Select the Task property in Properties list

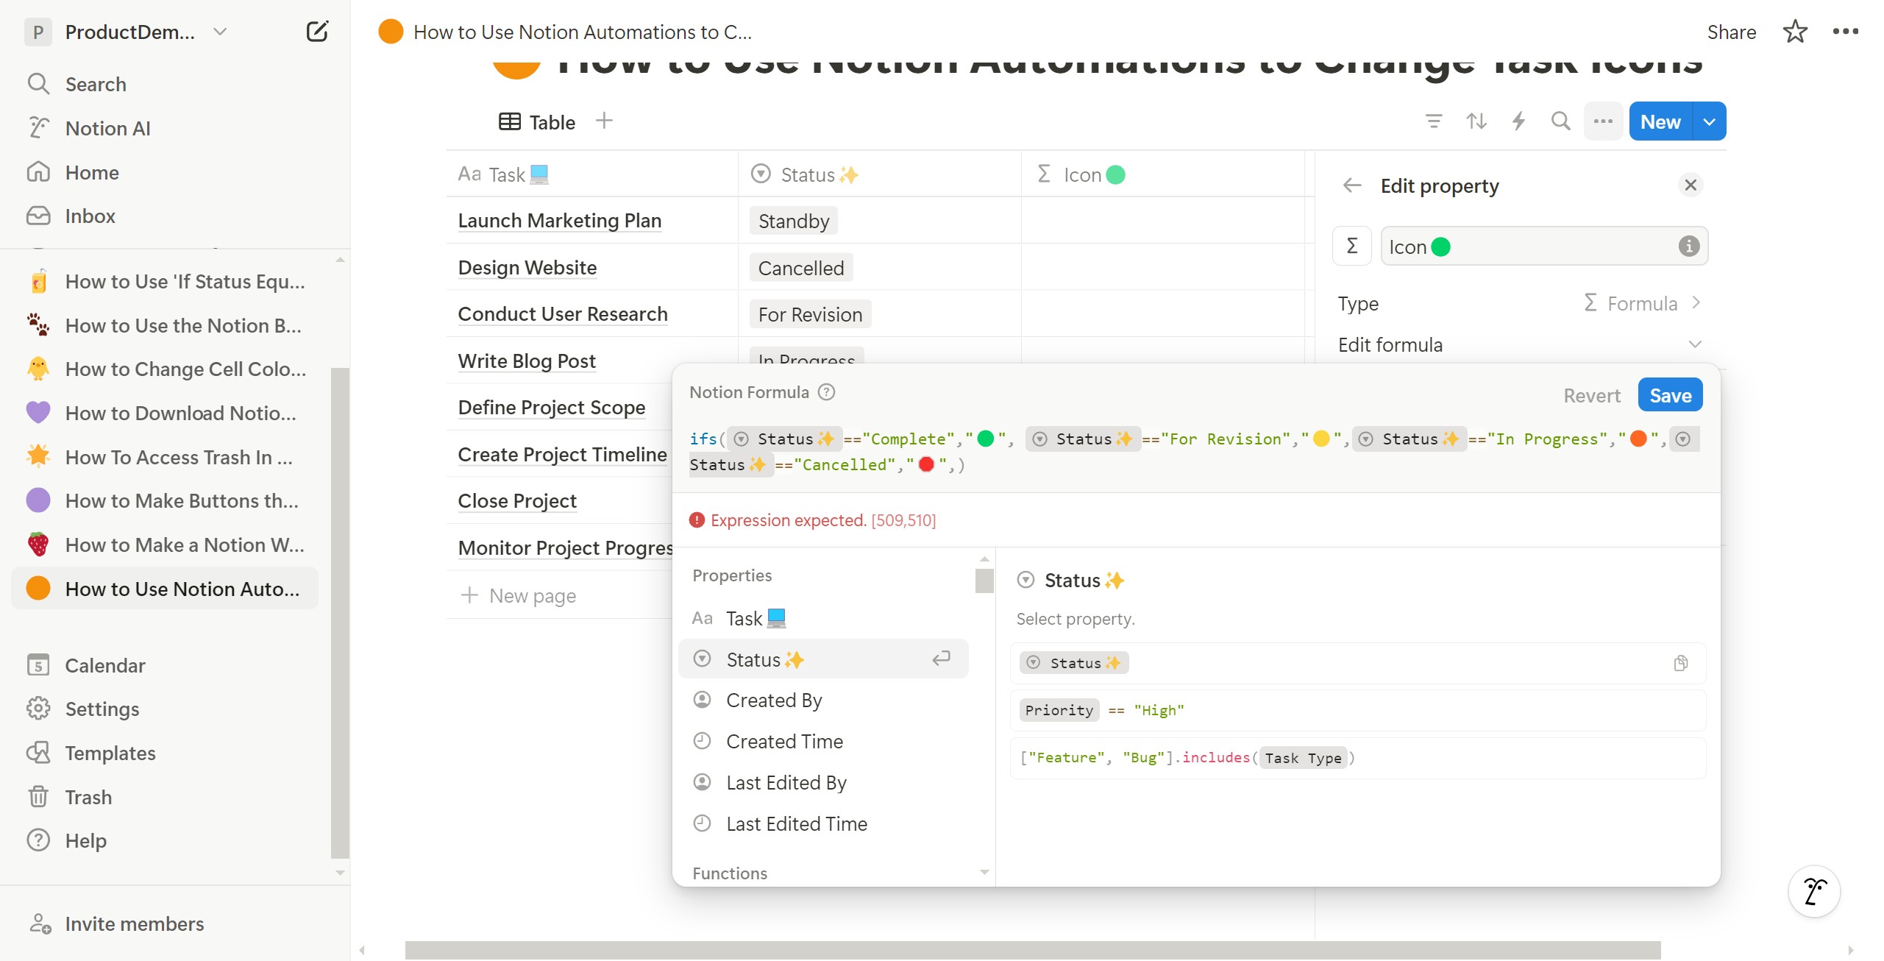tap(822, 618)
